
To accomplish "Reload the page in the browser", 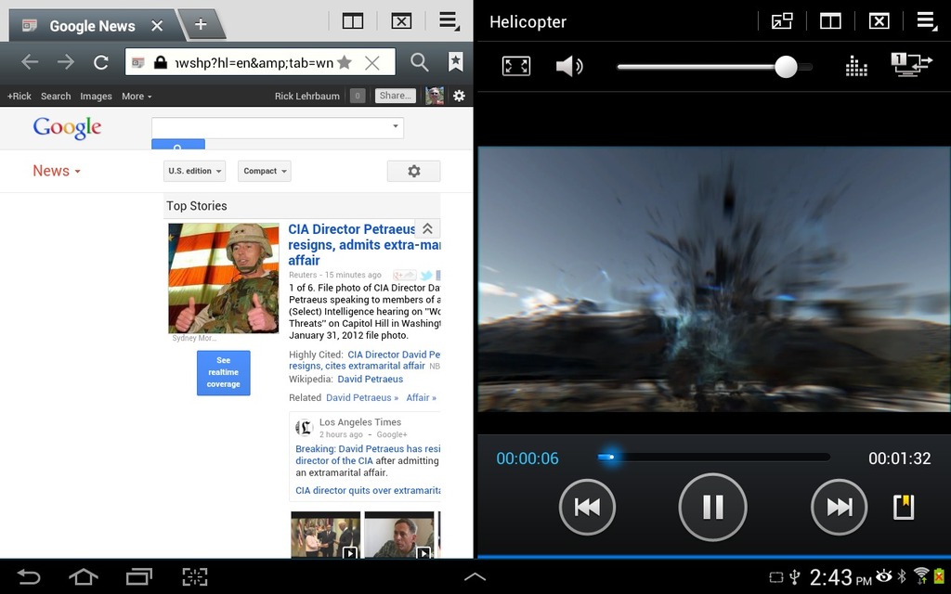I will (101, 62).
